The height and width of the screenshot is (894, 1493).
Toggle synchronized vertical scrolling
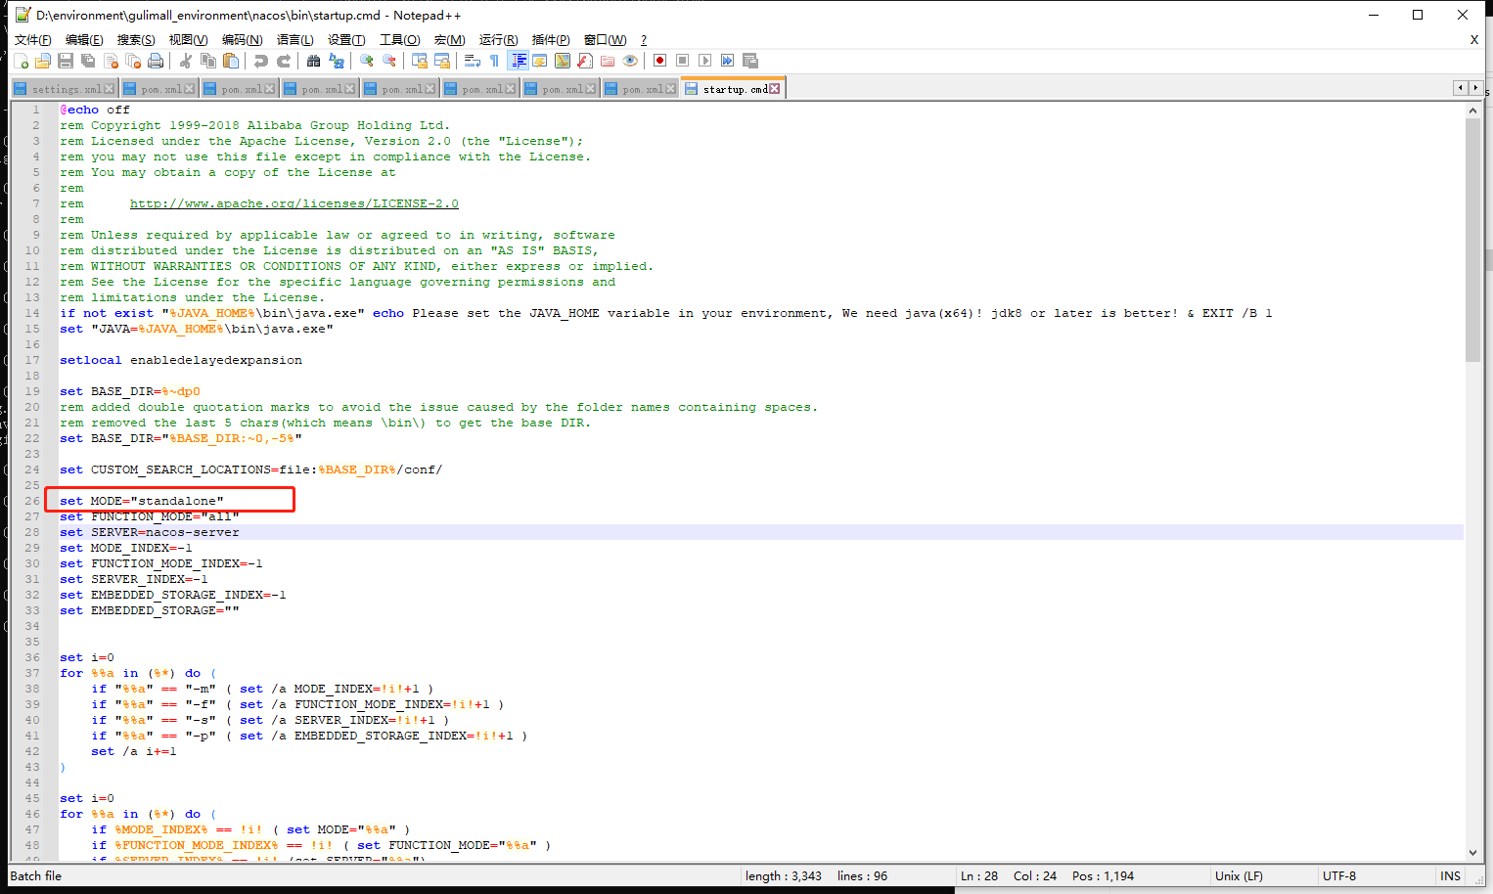pyautogui.click(x=419, y=61)
